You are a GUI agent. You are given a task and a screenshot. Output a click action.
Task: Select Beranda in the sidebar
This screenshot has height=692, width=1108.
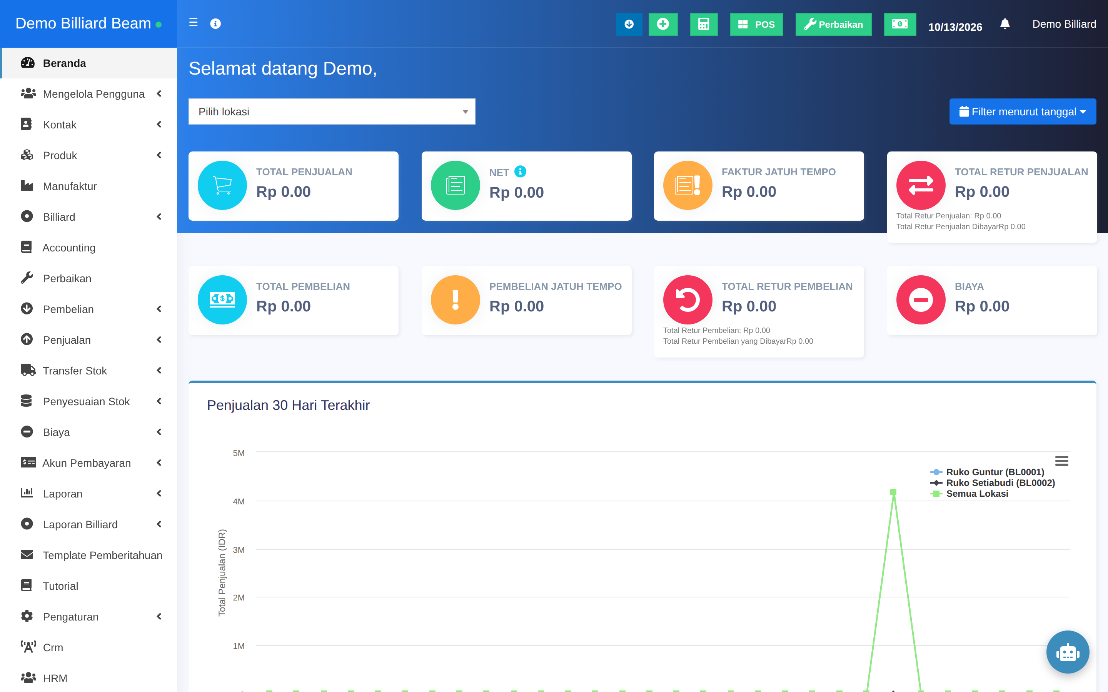pyautogui.click(x=88, y=63)
